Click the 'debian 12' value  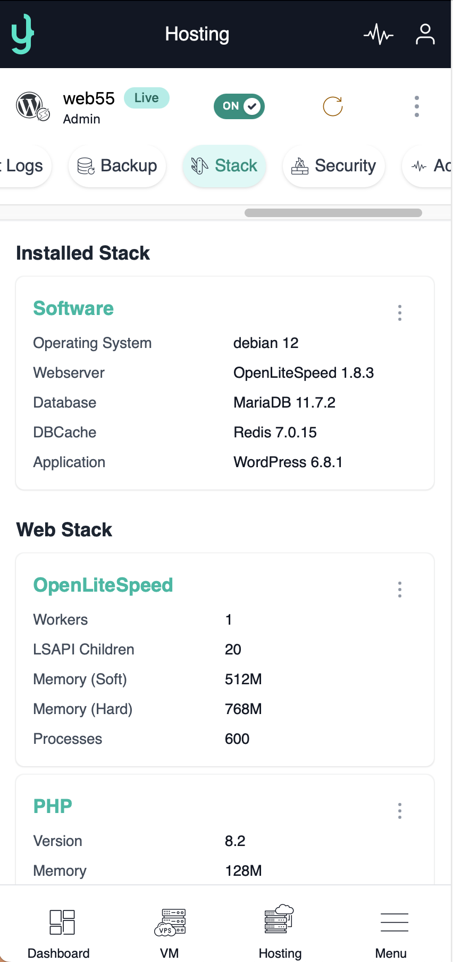pyautogui.click(x=266, y=343)
